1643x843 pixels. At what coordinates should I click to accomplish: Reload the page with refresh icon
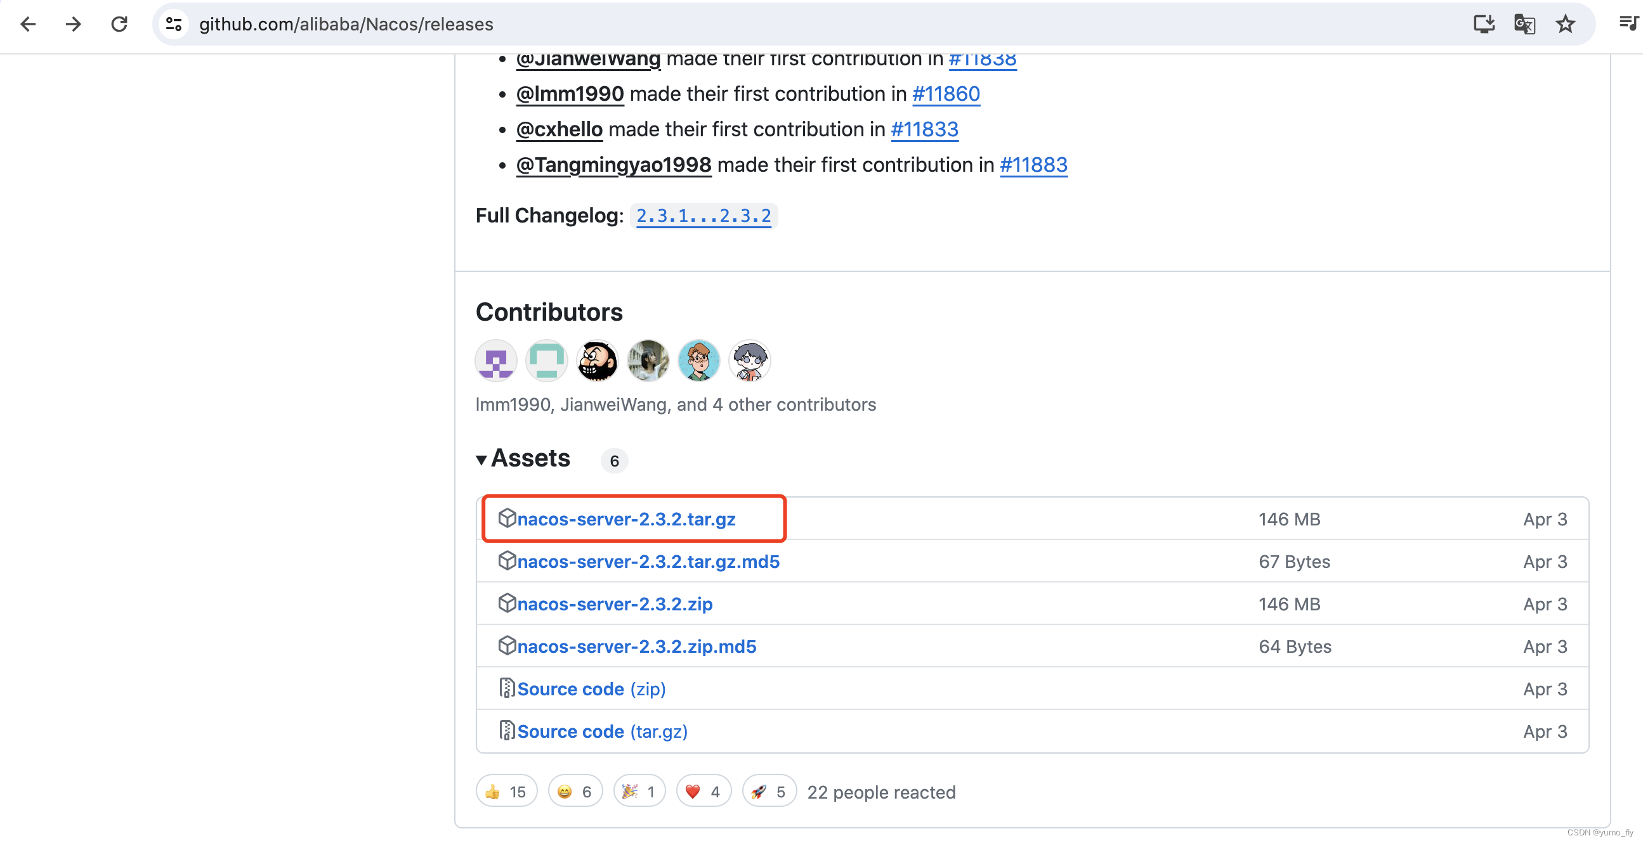(119, 24)
